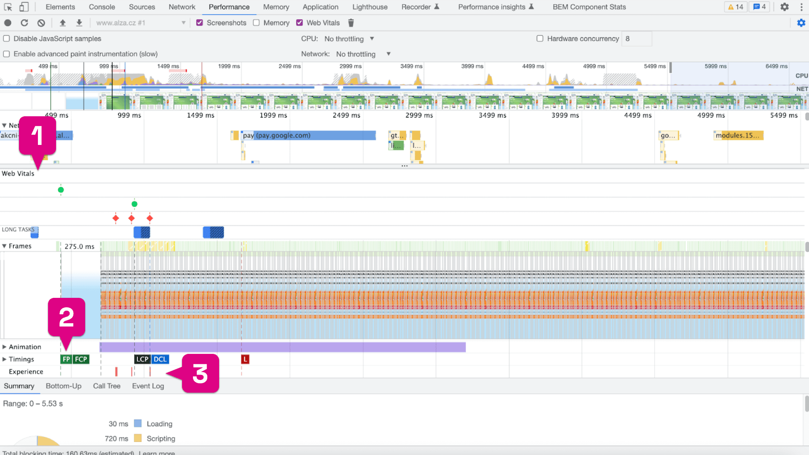The width and height of the screenshot is (809, 455).
Task: Click the LCP timing marker
Action: (141, 359)
